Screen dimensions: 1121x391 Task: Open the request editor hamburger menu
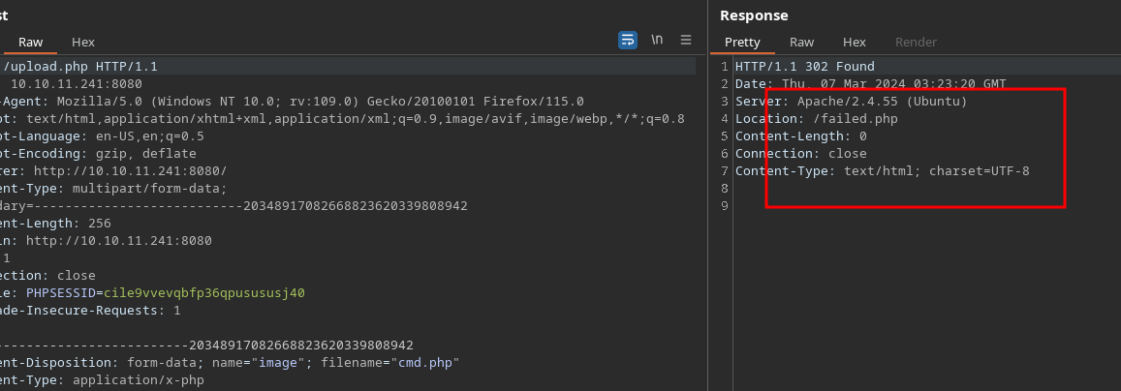click(x=686, y=40)
